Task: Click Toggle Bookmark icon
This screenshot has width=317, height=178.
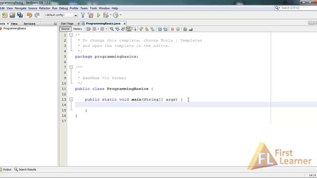Action: click(153, 29)
